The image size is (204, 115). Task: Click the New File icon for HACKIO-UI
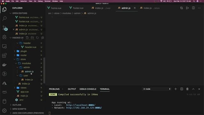[27, 38]
